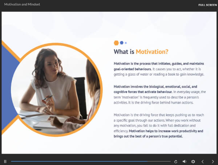Screen dimensions: 218x165
Task: Advance to the next slide
Action: click(x=213, y=161)
